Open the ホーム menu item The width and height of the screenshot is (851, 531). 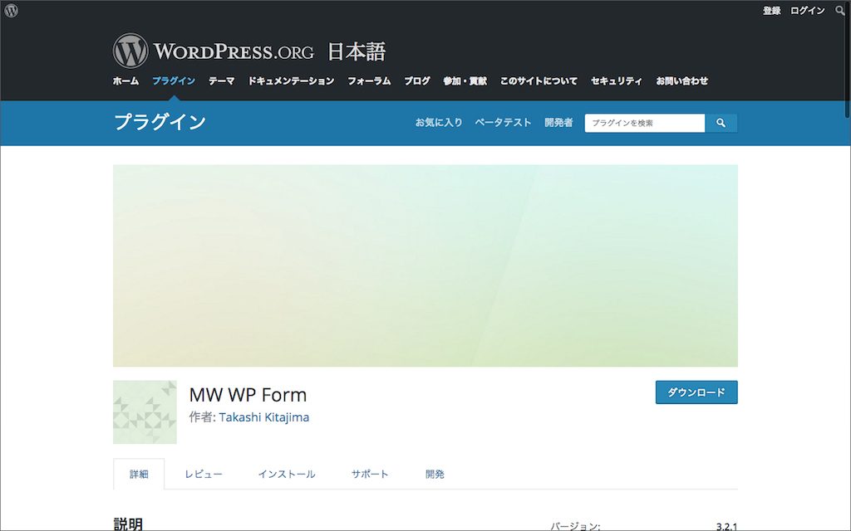tap(126, 80)
